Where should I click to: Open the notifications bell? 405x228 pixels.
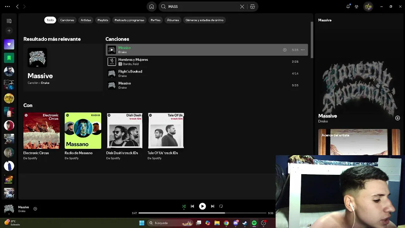coord(348,6)
